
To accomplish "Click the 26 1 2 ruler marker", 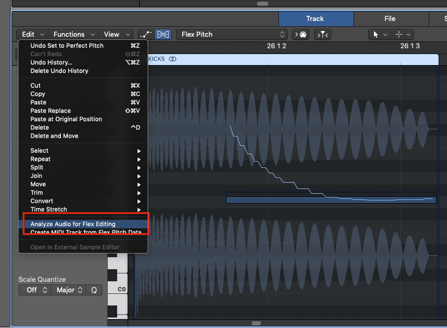I will pos(276,46).
